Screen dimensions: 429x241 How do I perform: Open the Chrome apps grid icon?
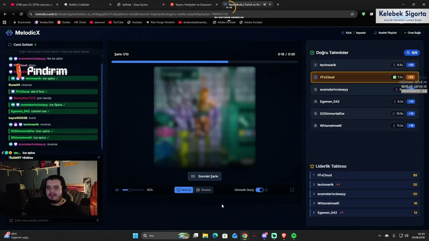(4, 22)
